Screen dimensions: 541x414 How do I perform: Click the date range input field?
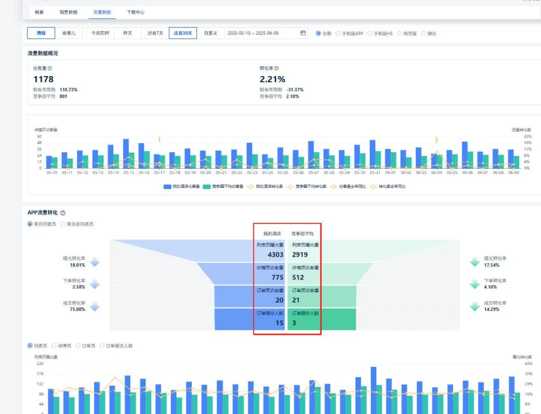coord(260,33)
